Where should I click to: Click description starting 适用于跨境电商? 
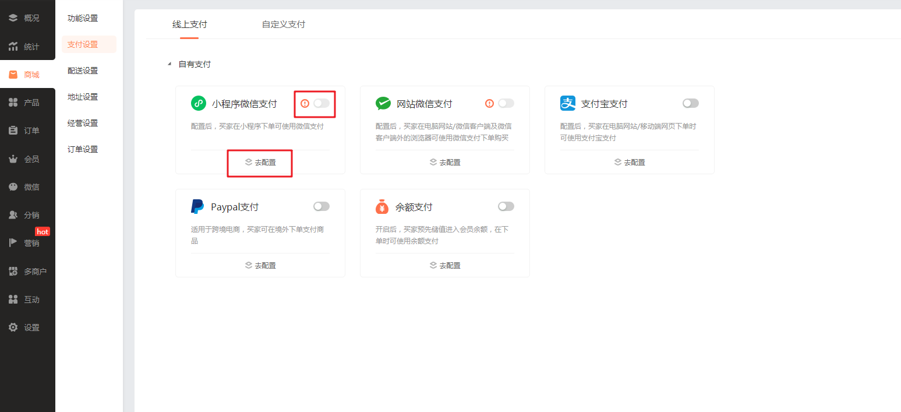point(258,235)
